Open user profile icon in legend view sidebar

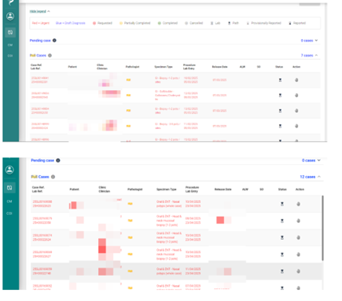pyautogui.click(x=10, y=17)
